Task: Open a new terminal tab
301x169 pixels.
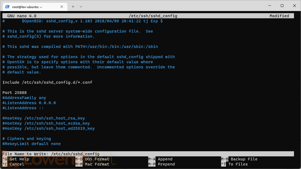Action: coord(73,7)
